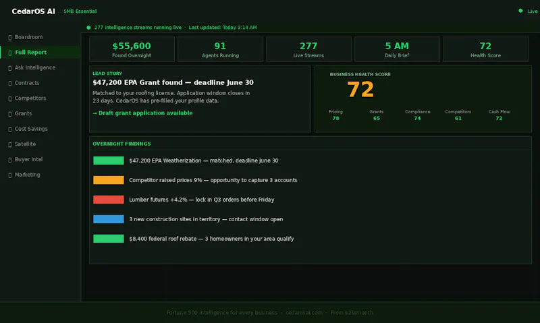This screenshot has width=540, height=323.
Task: Click the lead story EPA Grant headline
Action: pyautogui.click(x=173, y=82)
